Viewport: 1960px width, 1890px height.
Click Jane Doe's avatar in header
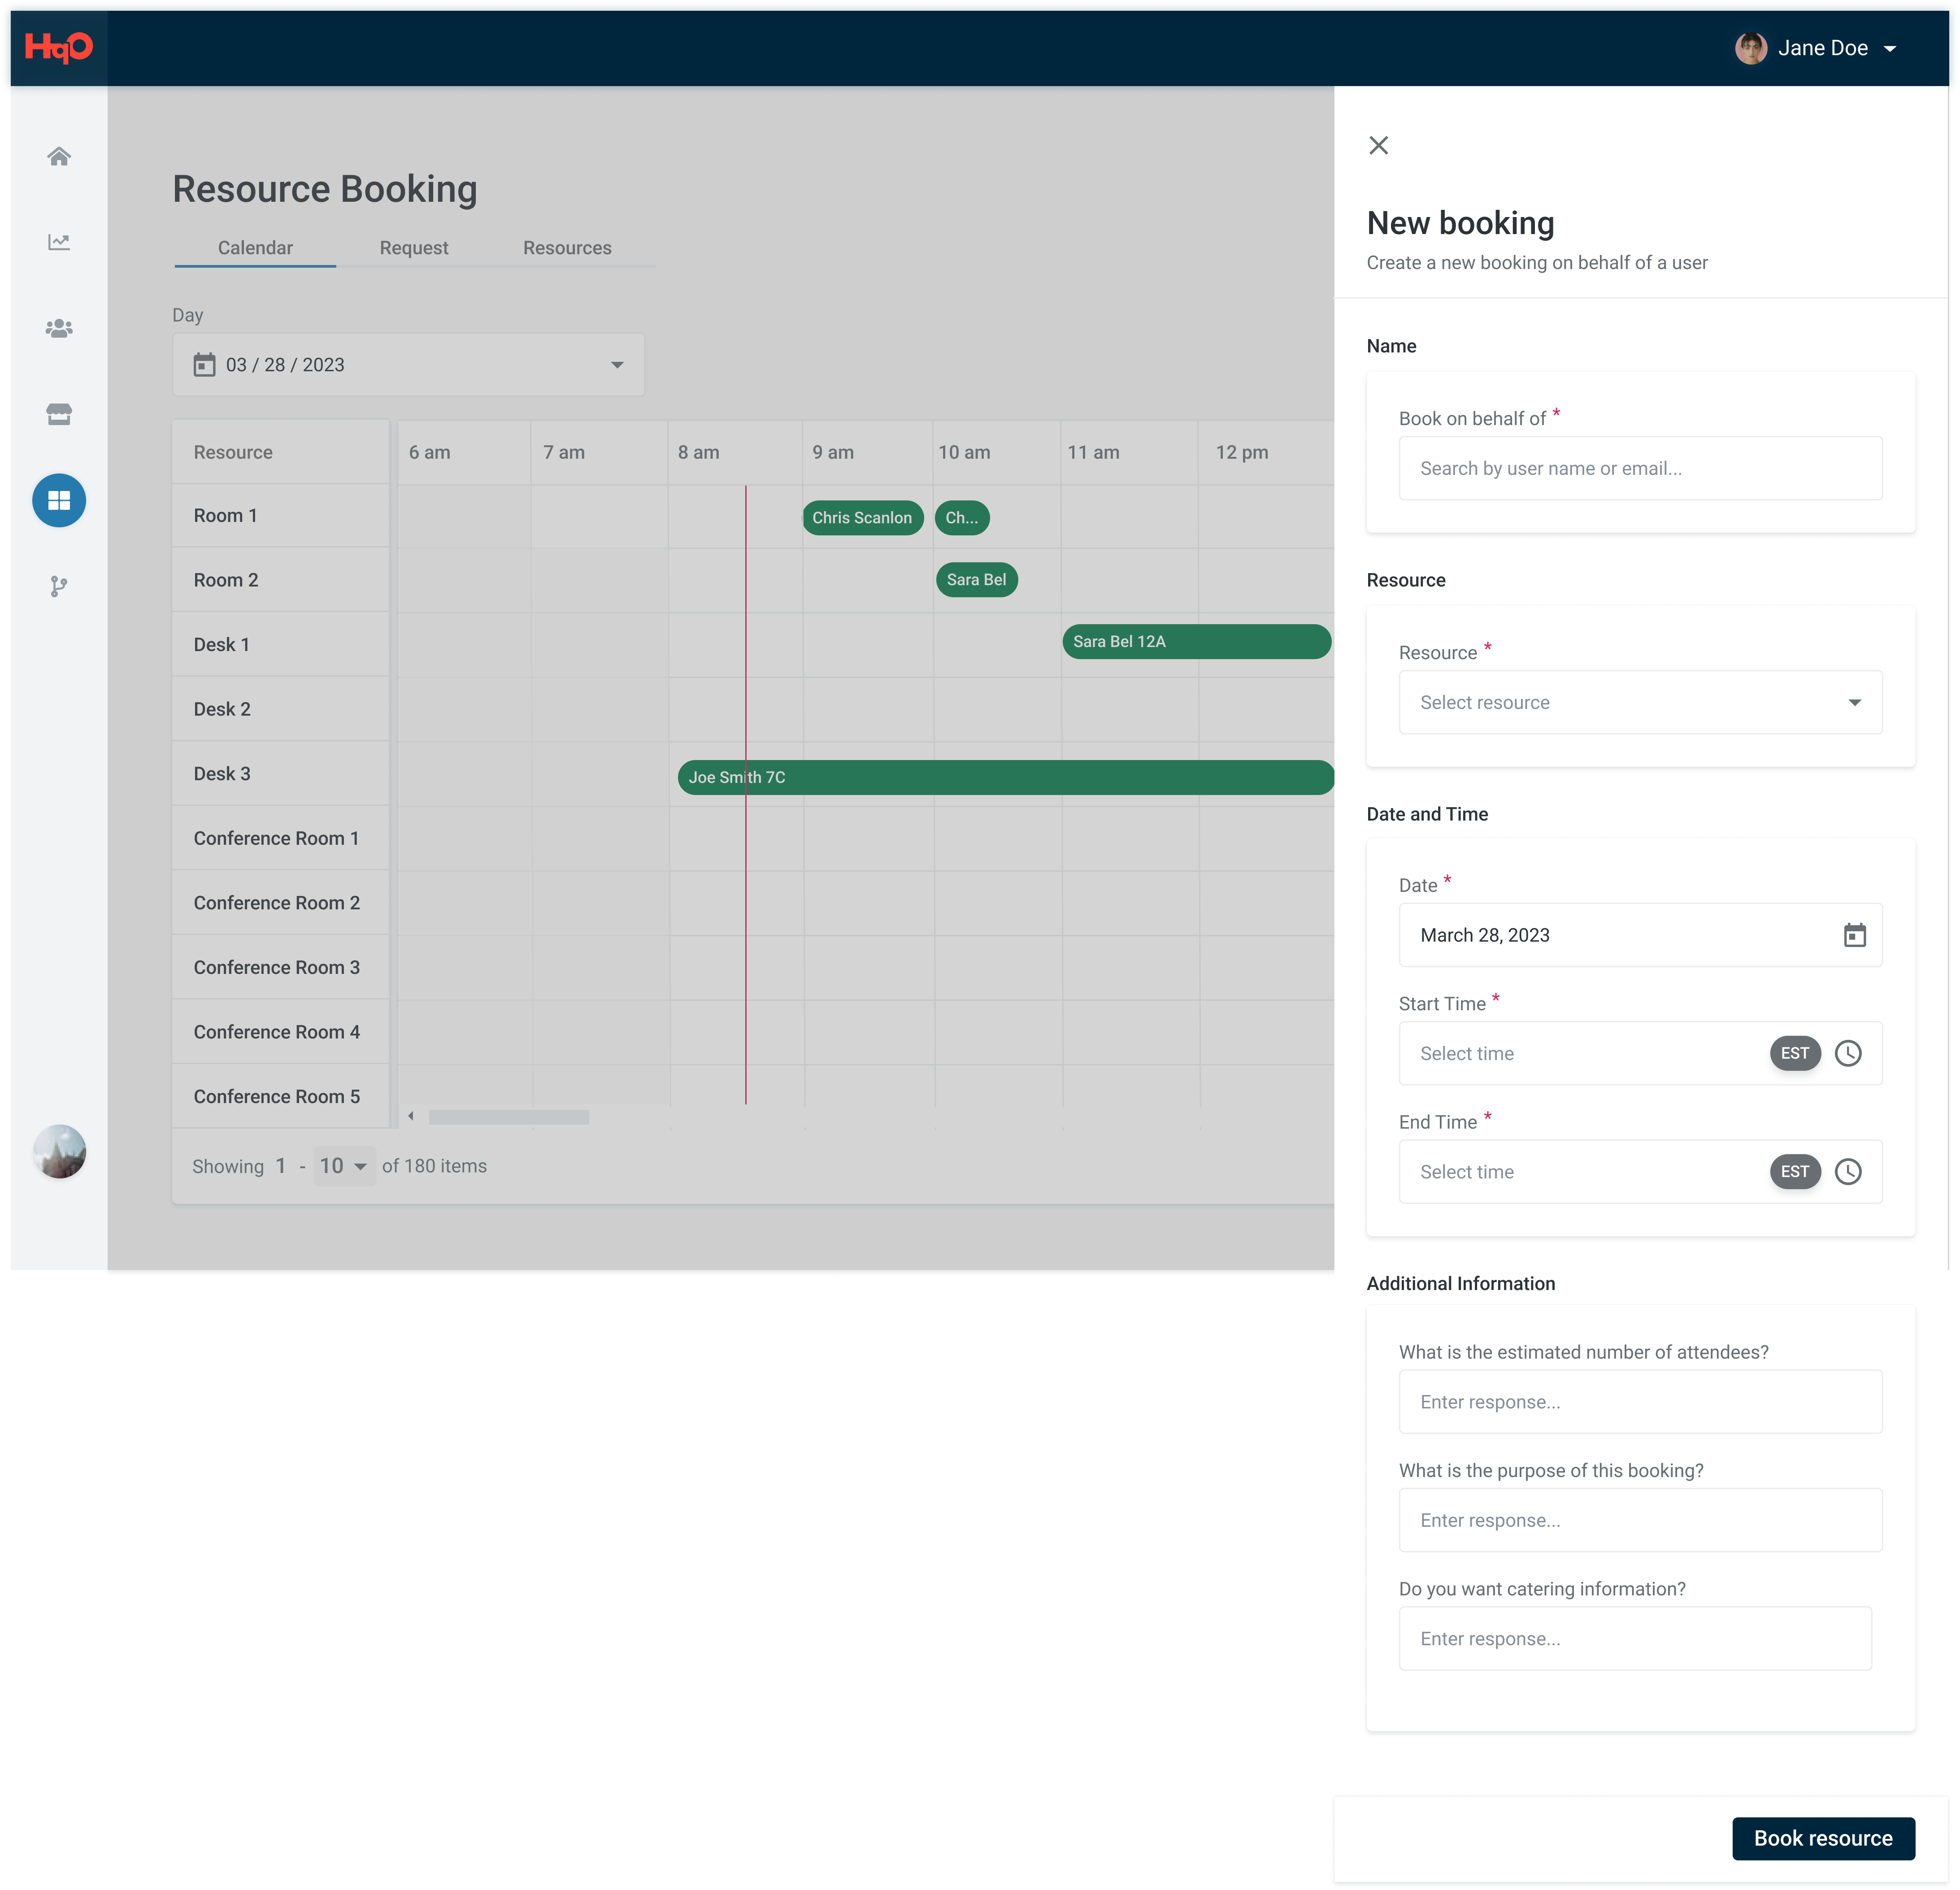[x=1750, y=48]
